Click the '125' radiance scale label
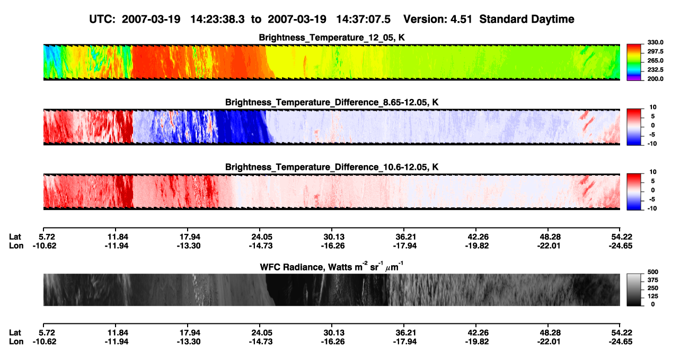 (653, 296)
